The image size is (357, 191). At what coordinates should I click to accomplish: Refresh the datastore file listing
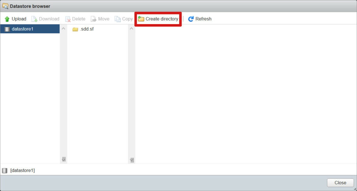200,19
